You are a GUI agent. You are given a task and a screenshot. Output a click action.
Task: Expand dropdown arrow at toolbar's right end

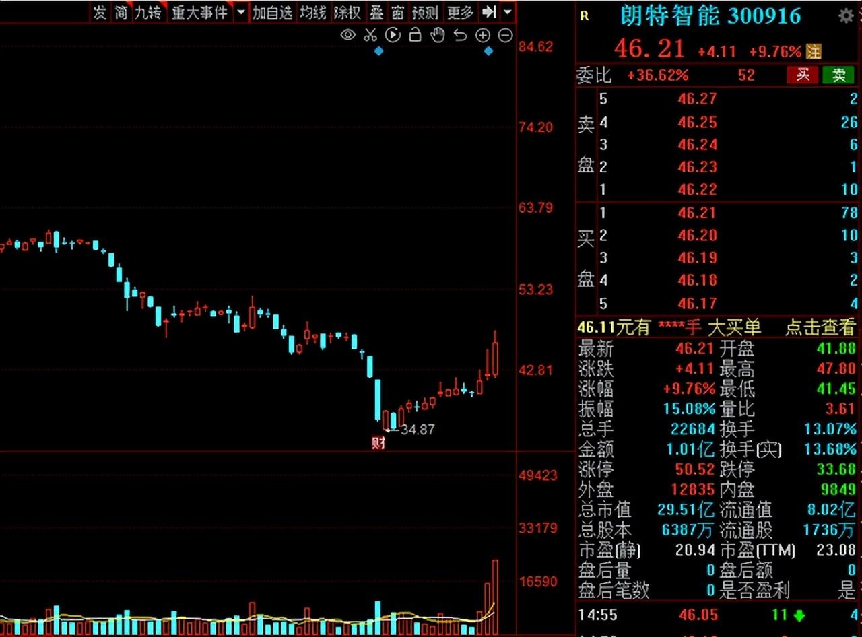click(507, 12)
